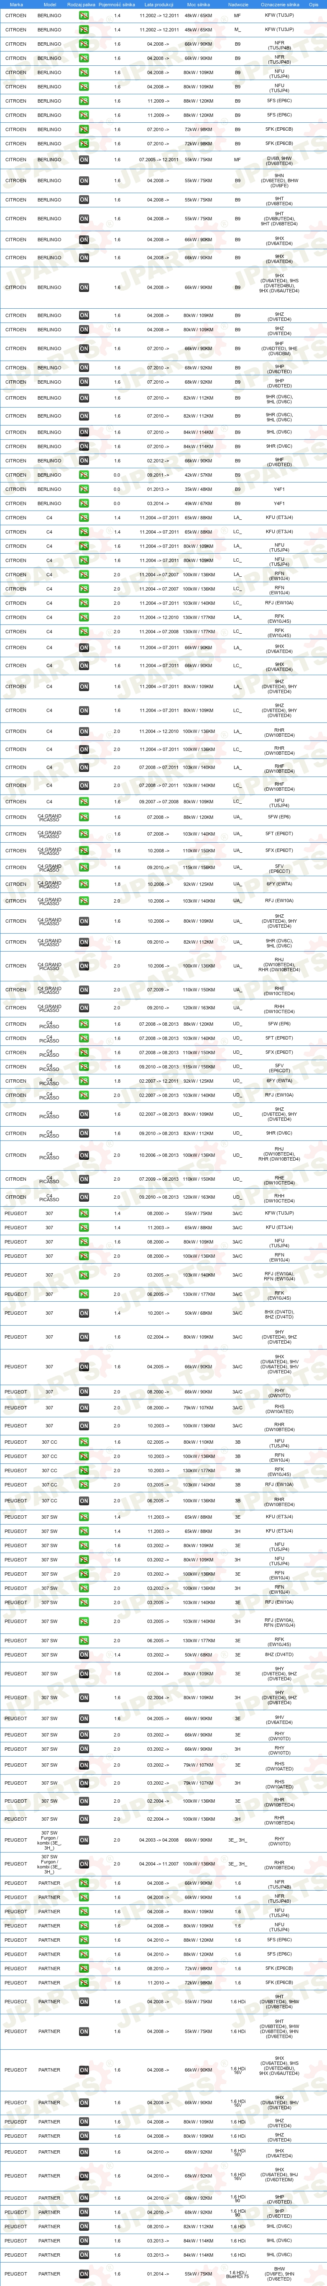This screenshot has height=2286, width=327.
Task: Click the PB icon in 307 CC RFK (EW10J4S) row
Action: pos(83,1471)
